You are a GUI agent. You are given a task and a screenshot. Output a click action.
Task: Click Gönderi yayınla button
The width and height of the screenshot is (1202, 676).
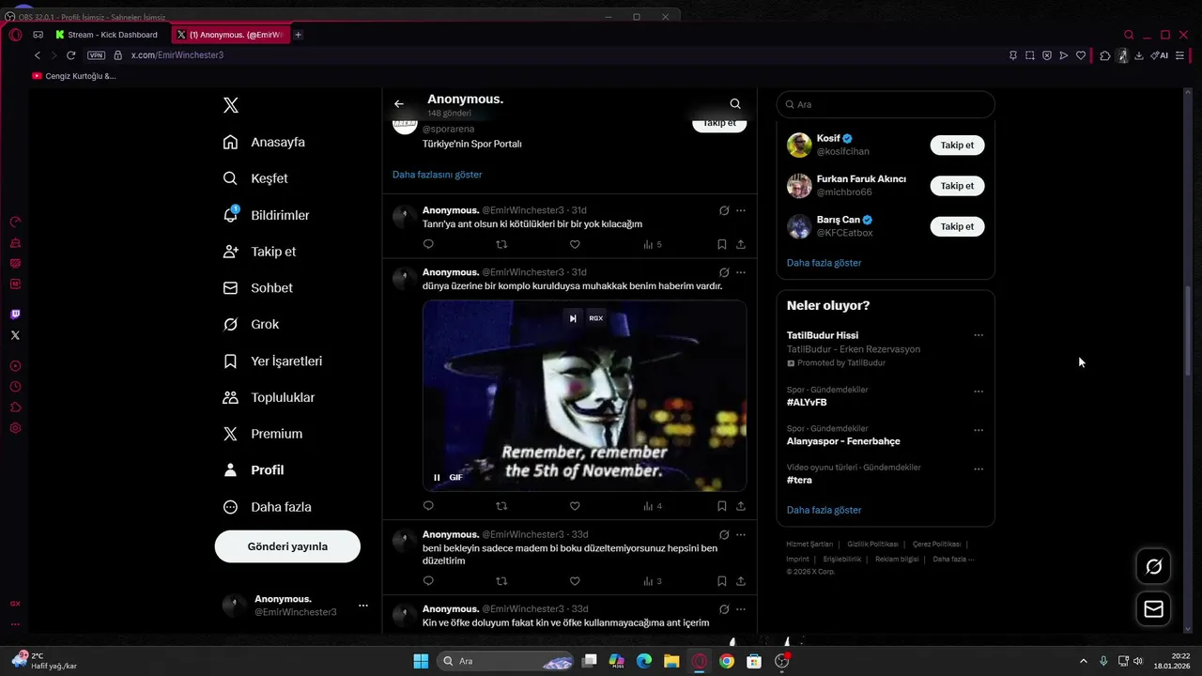[287, 546]
